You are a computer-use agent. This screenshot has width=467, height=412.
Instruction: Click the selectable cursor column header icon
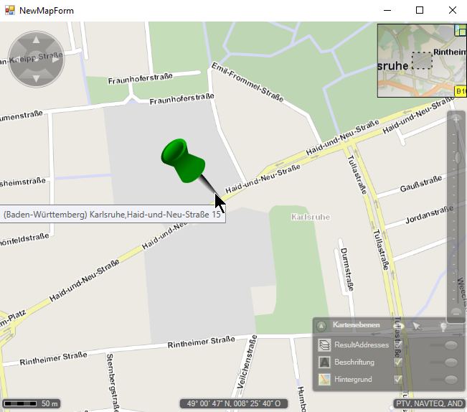tap(417, 327)
